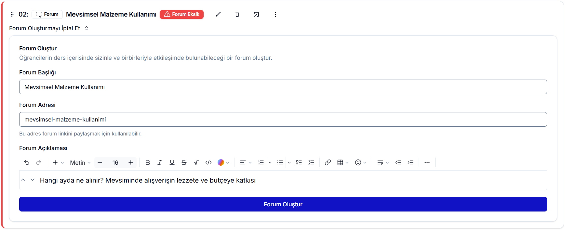Increase the font size with the plus
The width and height of the screenshot is (565, 230).
(131, 162)
